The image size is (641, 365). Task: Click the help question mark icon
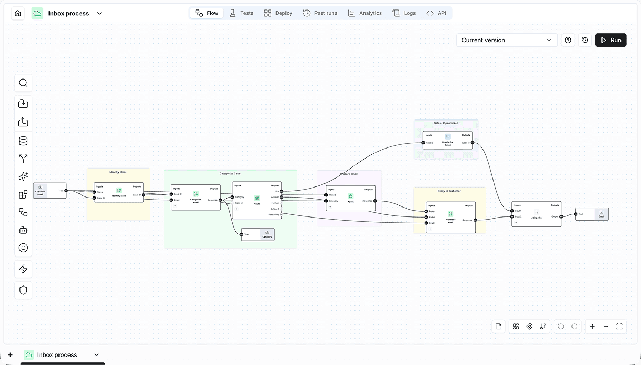tap(568, 40)
